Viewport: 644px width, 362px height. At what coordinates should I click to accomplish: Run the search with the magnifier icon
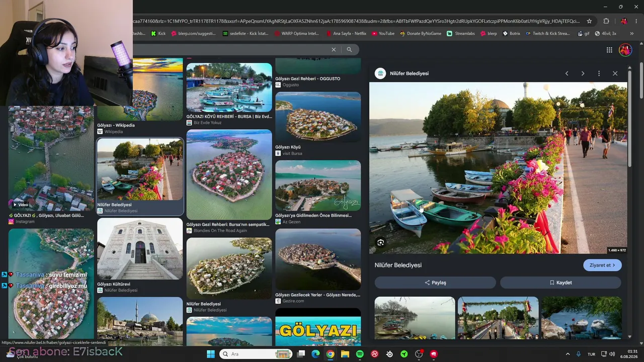[349, 50]
